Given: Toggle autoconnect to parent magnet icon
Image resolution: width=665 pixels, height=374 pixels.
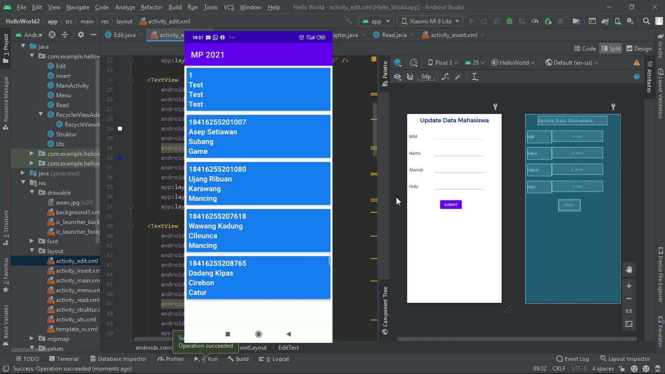Looking at the screenshot, I should point(410,76).
